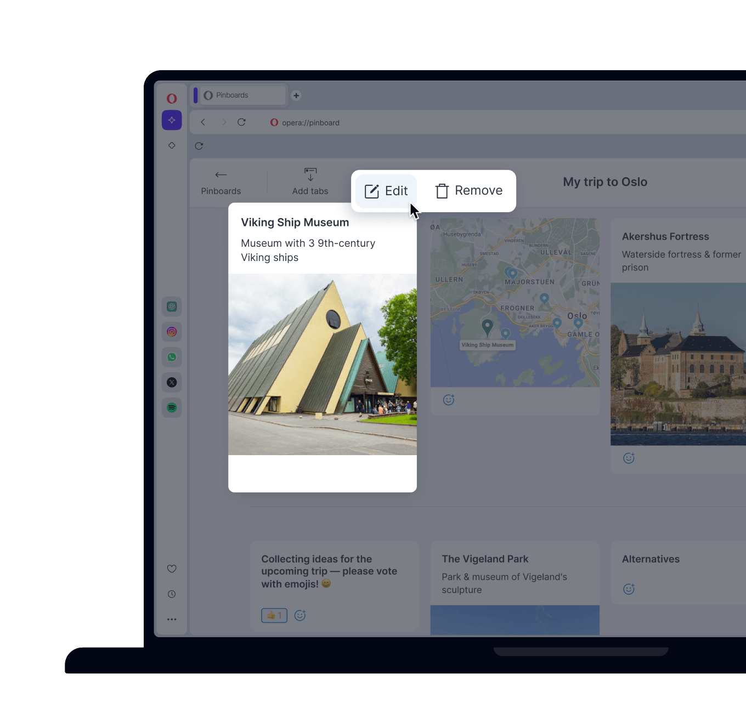Open the Aria AI assistant

tap(172, 120)
